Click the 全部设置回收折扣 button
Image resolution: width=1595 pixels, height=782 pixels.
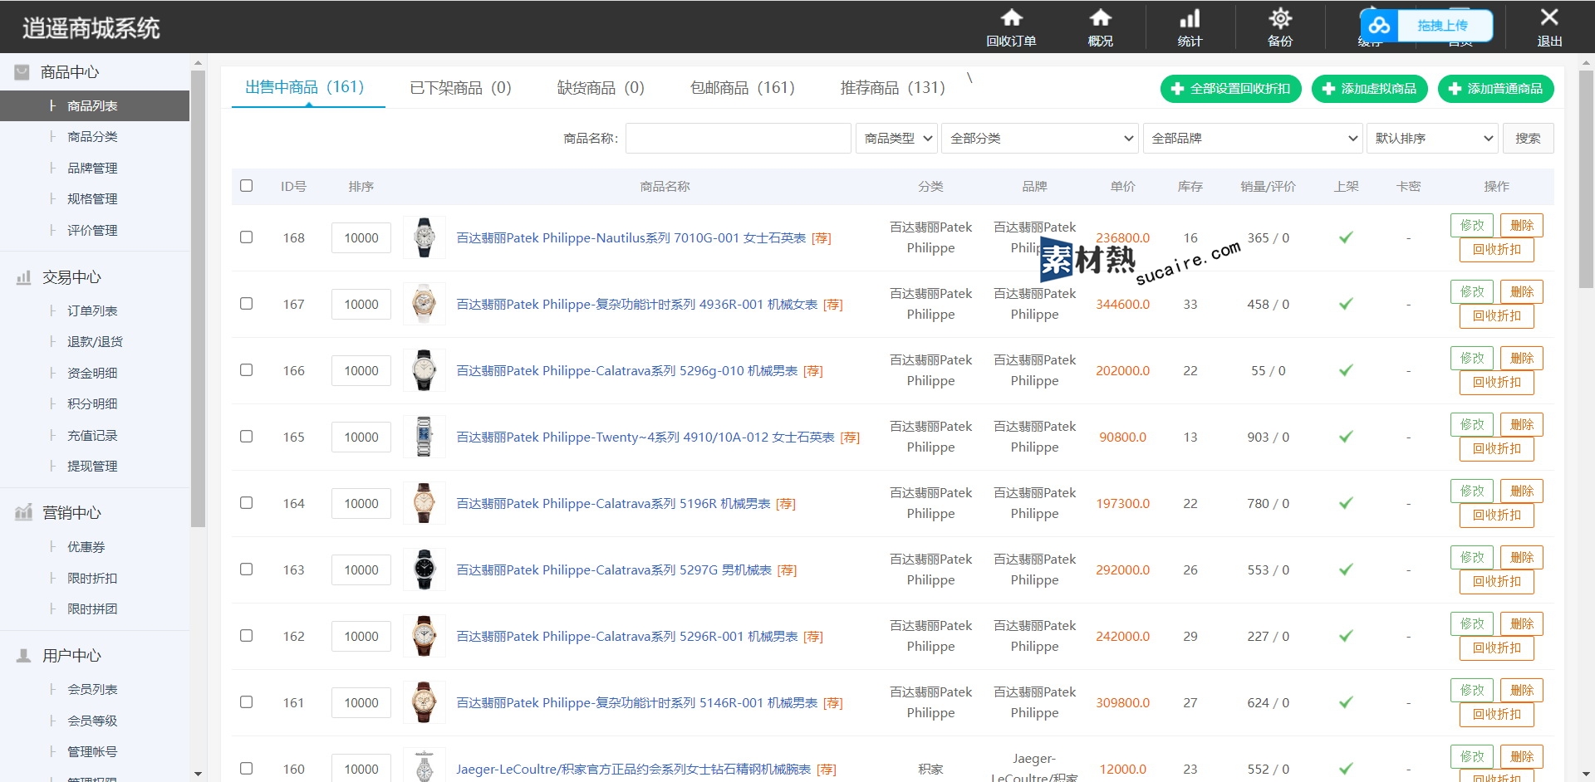point(1231,89)
